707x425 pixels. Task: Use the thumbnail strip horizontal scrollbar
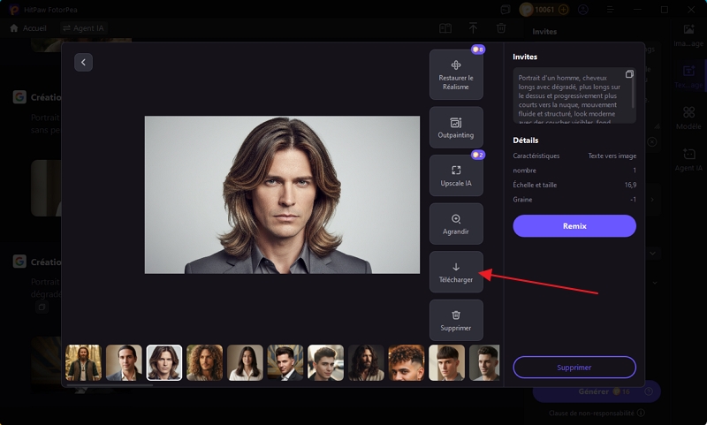110,385
